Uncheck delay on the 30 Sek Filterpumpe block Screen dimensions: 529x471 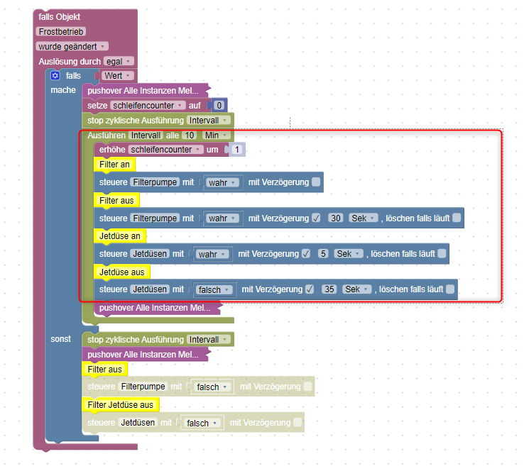(316, 218)
